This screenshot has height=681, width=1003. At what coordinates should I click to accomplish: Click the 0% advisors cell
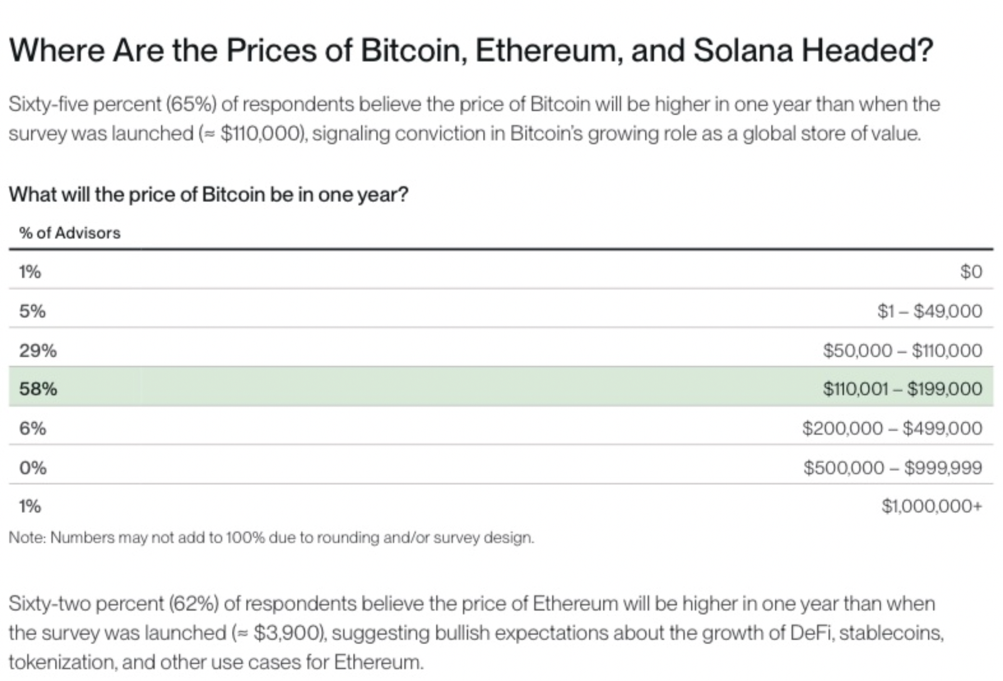tap(33, 468)
